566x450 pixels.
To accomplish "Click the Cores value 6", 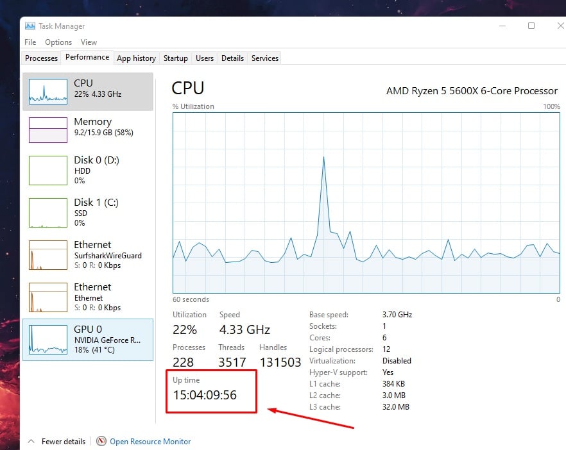I will (x=384, y=337).
